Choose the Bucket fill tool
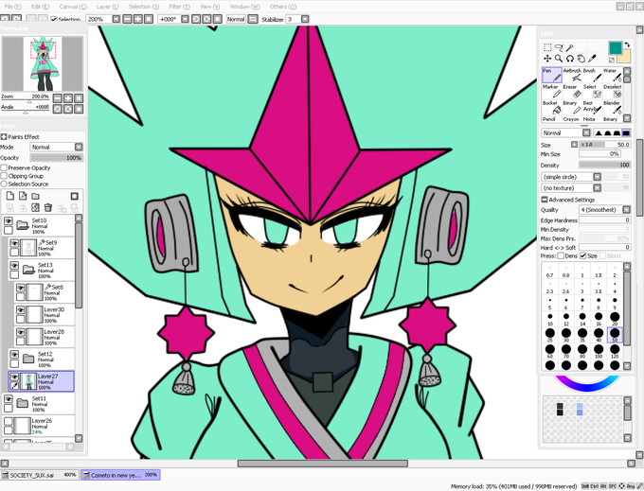 click(552, 108)
